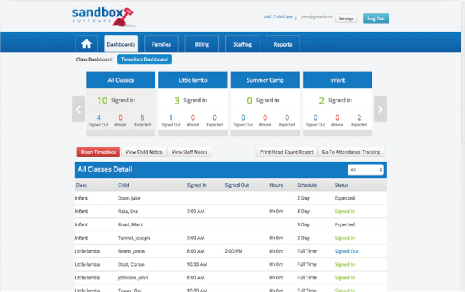
Task: Click View Child Notes button
Action: click(x=143, y=152)
